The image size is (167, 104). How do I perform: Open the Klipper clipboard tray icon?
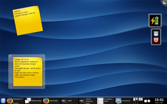[x=149, y=101]
